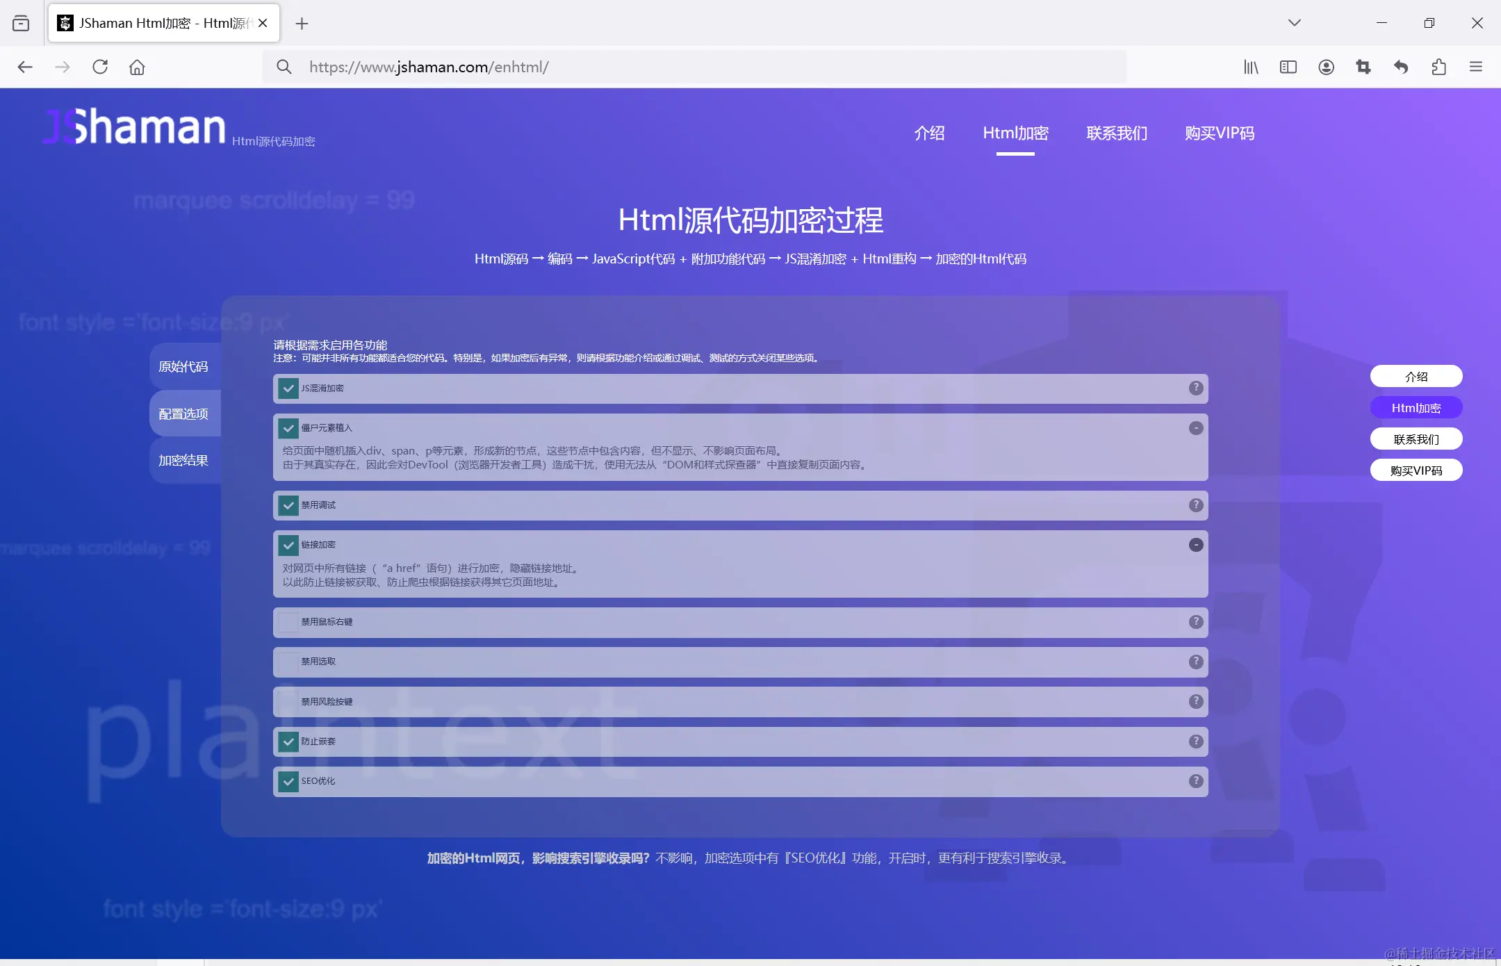
Task: Click the screenshot crop tool icon
Action: tap(1363, 67)
